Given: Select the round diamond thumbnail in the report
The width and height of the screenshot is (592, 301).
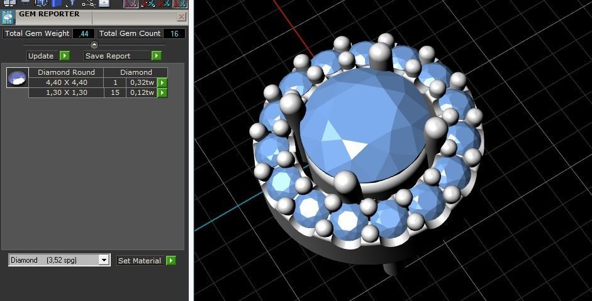Looking at the screenshot, I should point(18,78).
